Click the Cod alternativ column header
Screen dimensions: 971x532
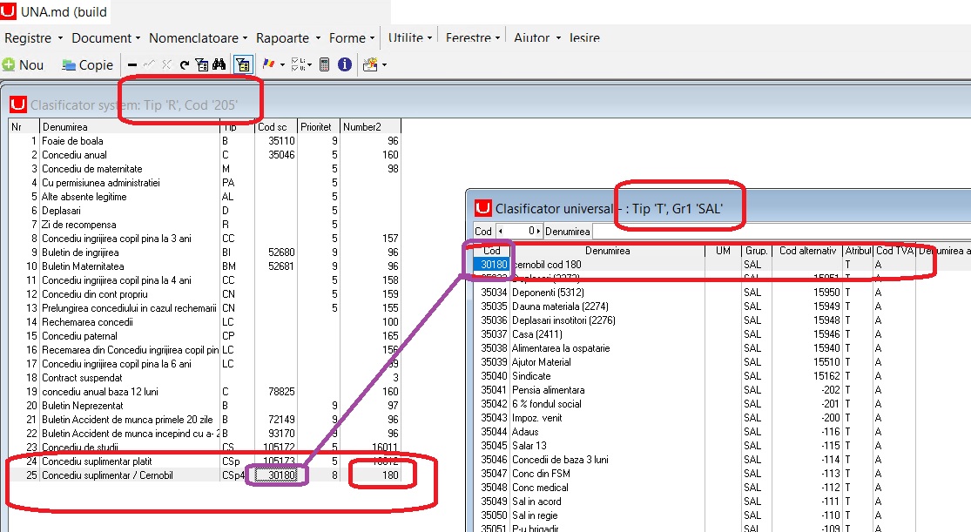[807, 251]
